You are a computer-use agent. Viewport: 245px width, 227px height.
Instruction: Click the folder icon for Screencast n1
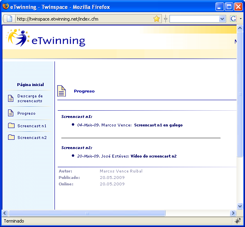[11, 126]
